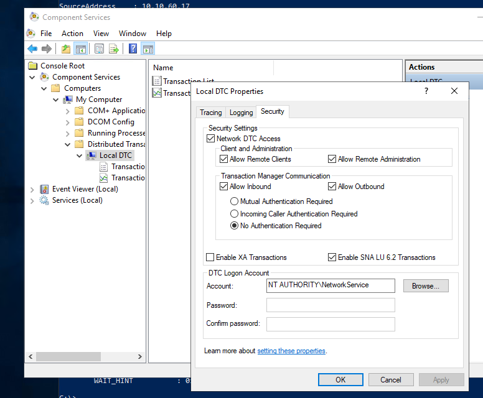This screenshot has height=398, width=483.
Task: Select Mutual Authentication Required option
Action: (x=235, y=201)
